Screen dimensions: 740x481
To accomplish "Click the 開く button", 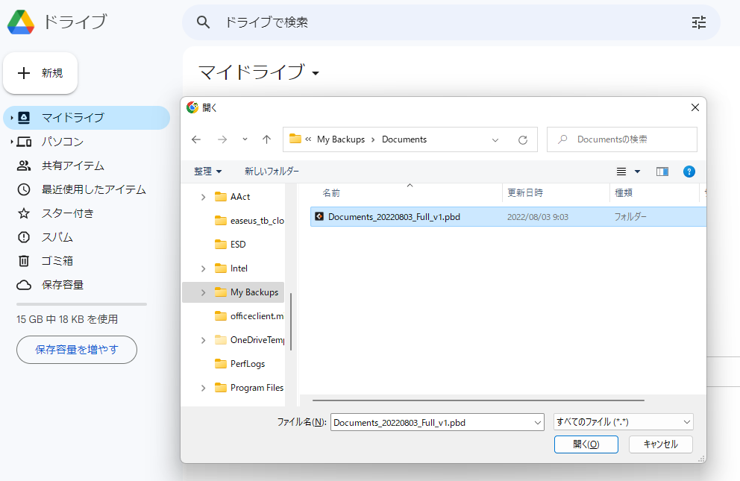I will 586,444.
